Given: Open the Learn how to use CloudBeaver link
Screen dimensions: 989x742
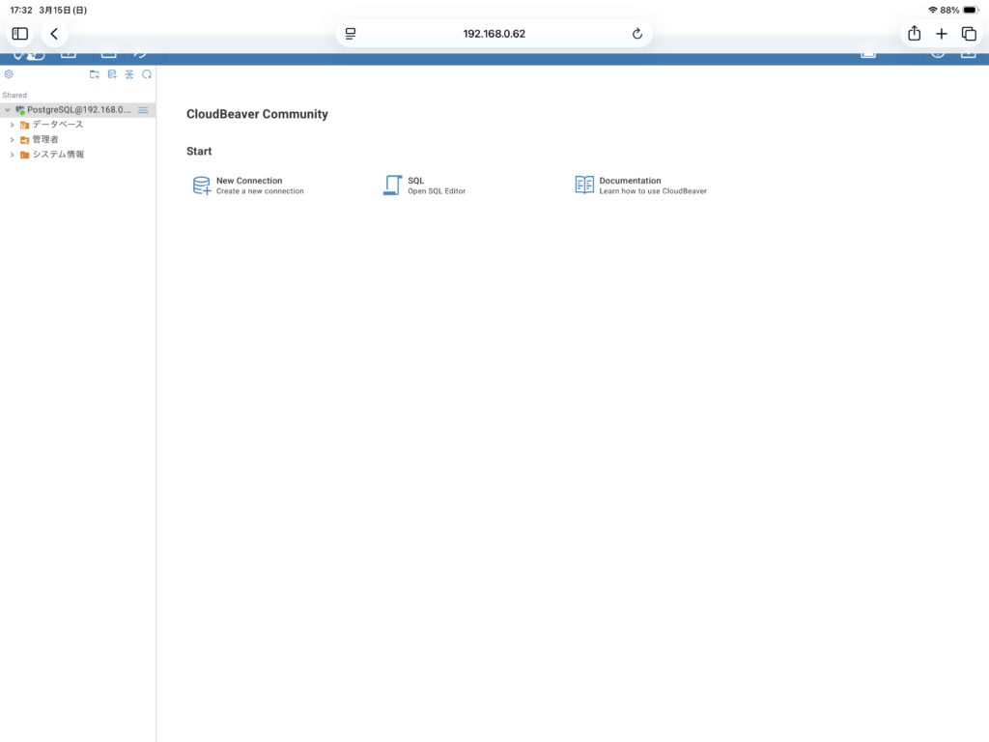Looking at the screenshot, I should tap(653, 191).
